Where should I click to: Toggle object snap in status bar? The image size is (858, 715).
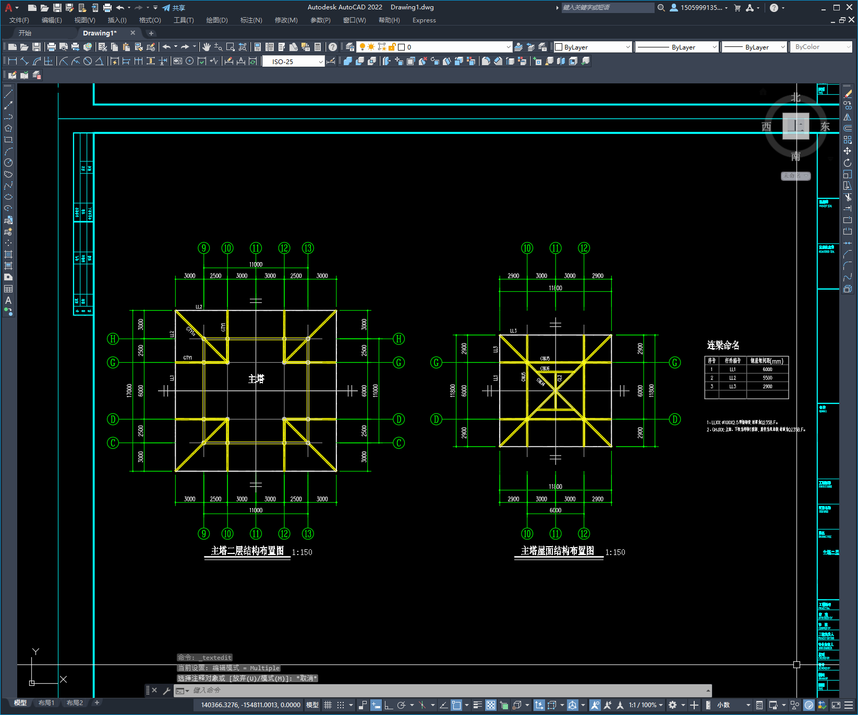[x=456, y=705]
